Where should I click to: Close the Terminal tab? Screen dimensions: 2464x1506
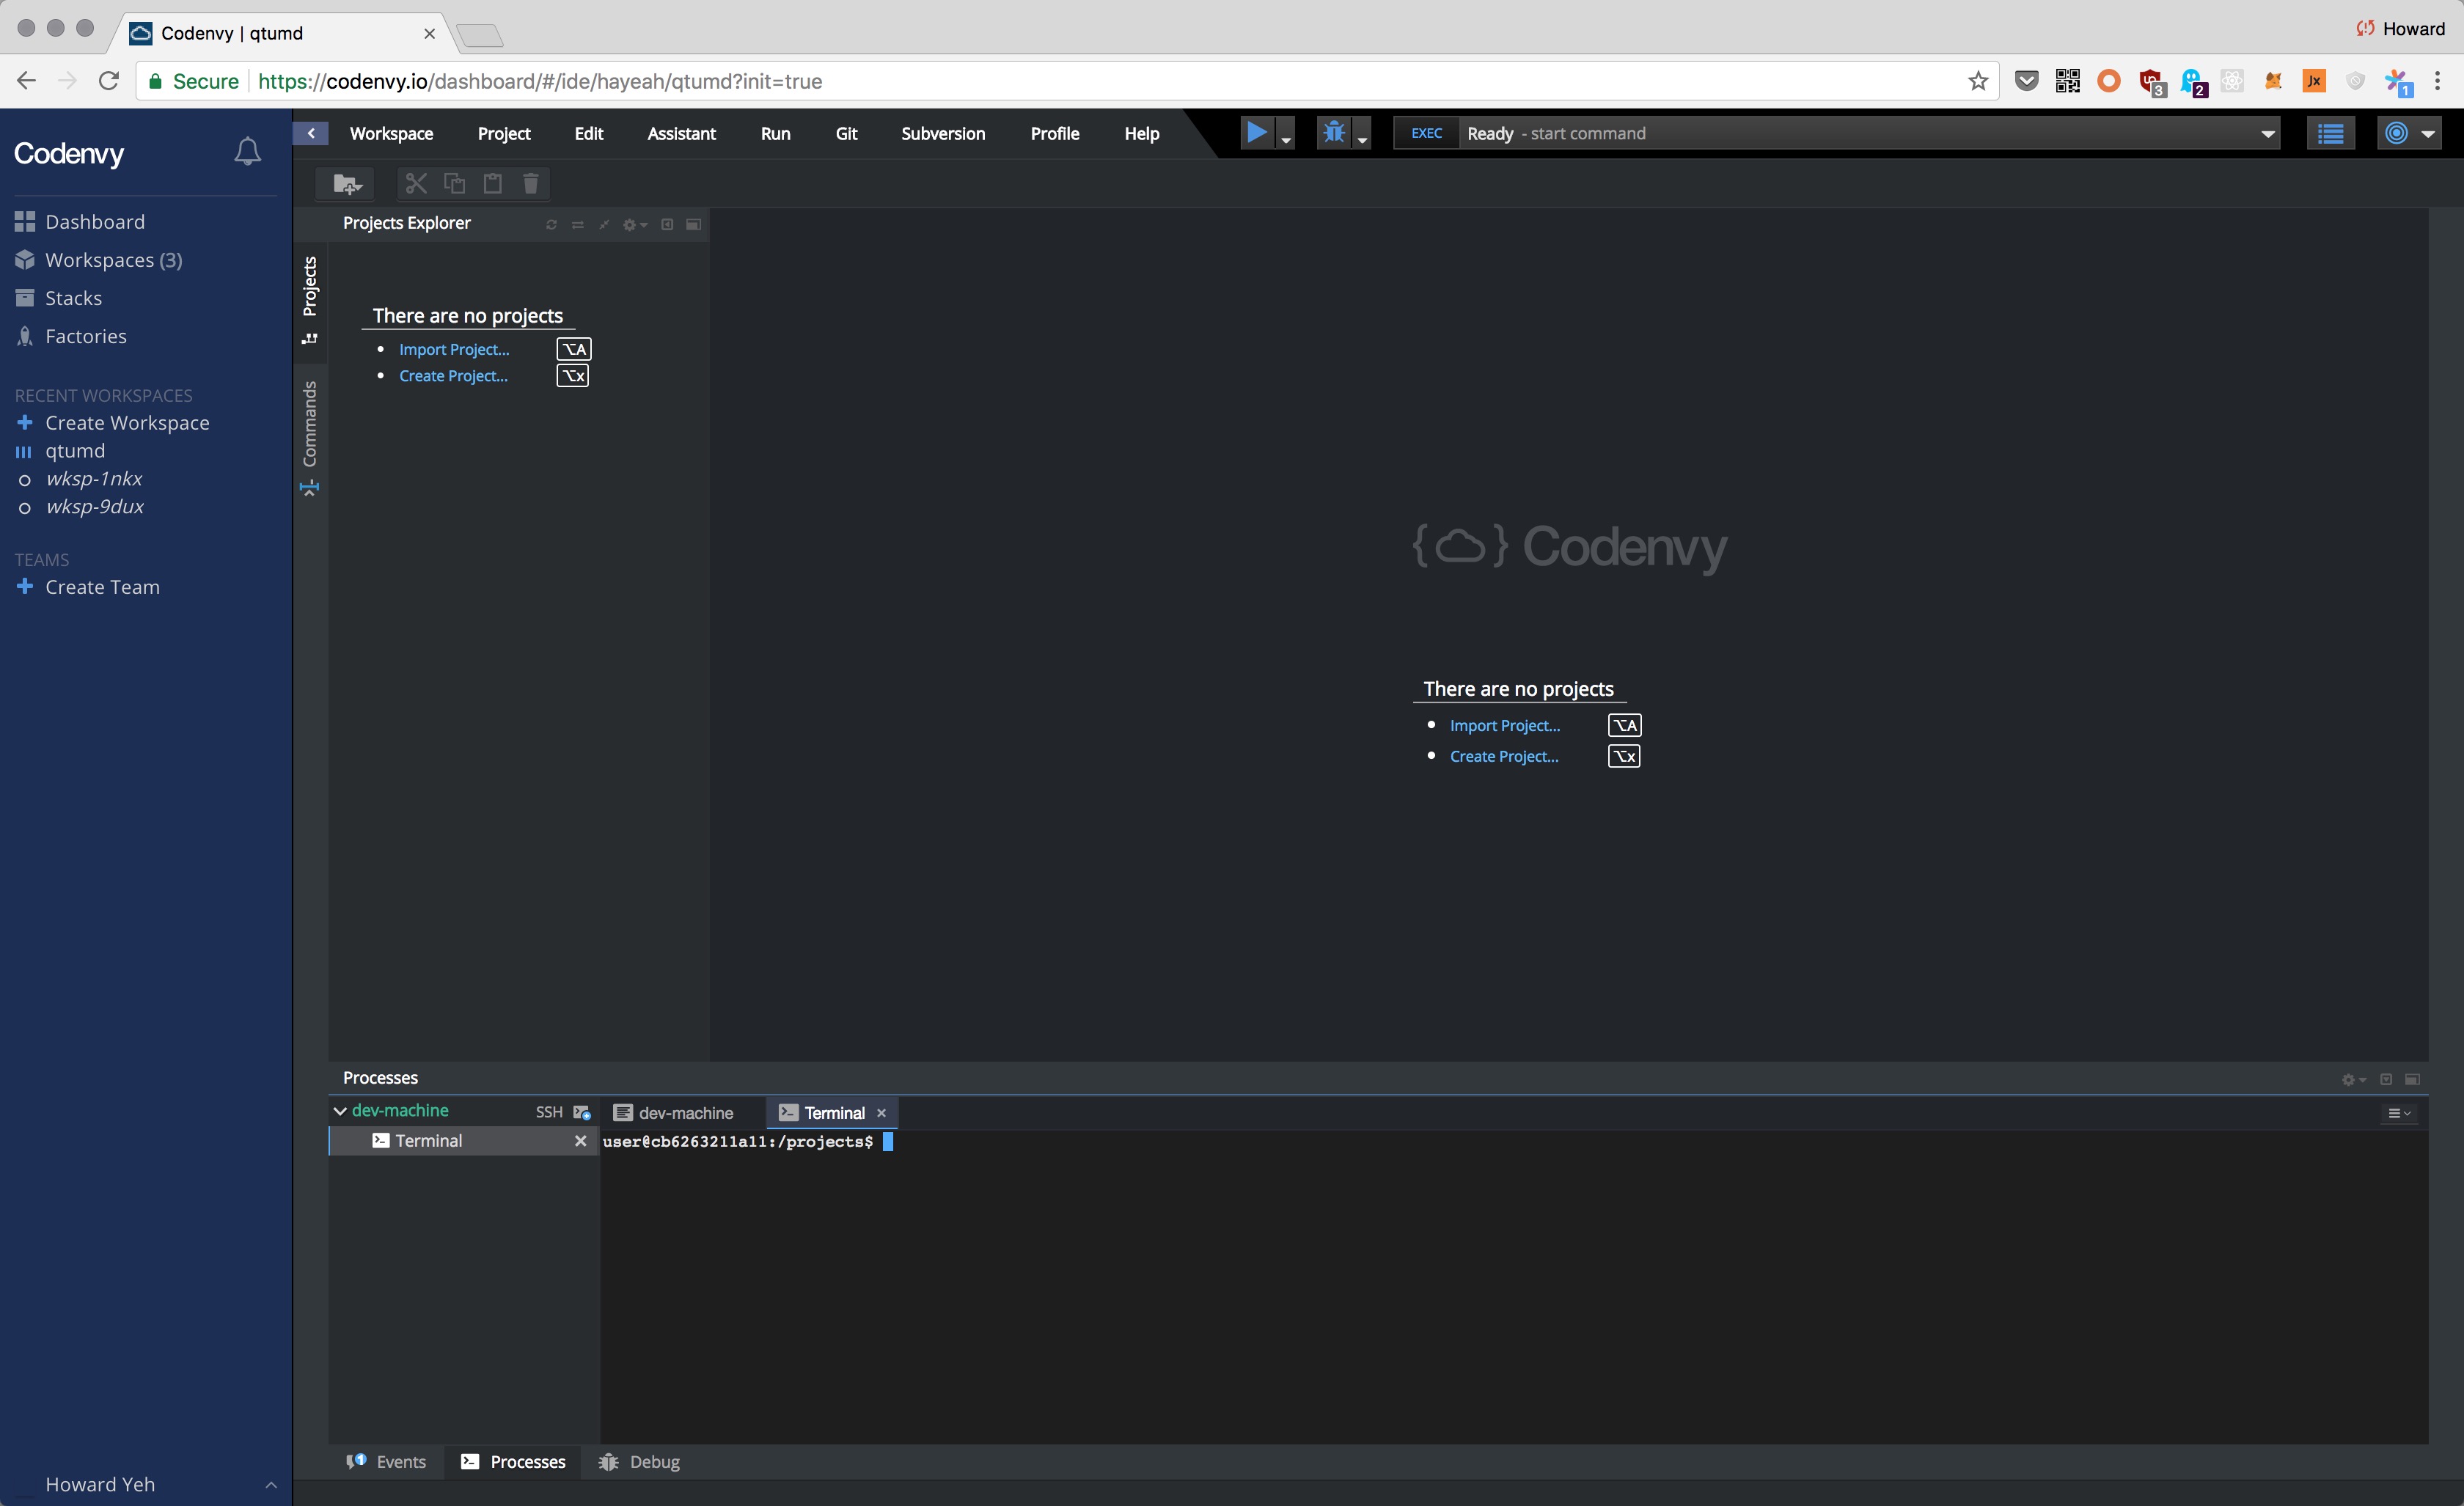(881, 1113)
